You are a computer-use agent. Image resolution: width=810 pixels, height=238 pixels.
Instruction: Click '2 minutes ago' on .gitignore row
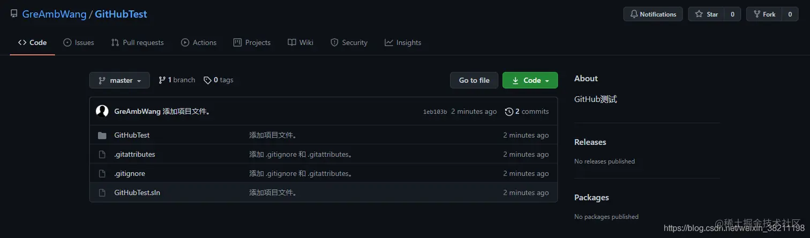coord(526,173)
